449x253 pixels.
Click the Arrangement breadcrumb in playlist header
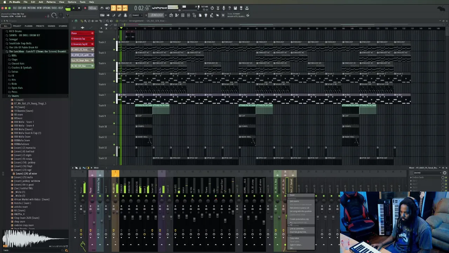[x=136, y=21]
